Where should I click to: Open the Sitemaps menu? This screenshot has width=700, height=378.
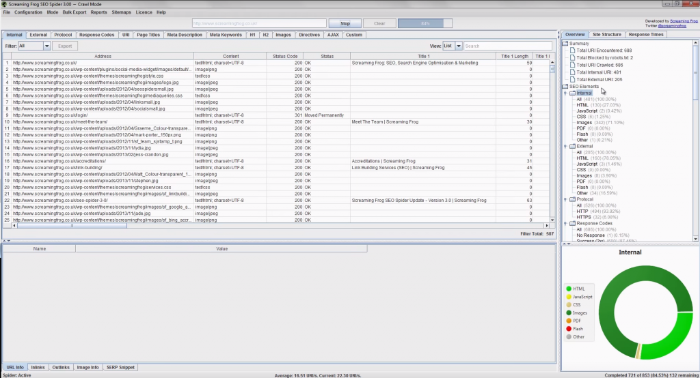click(122, 12)
